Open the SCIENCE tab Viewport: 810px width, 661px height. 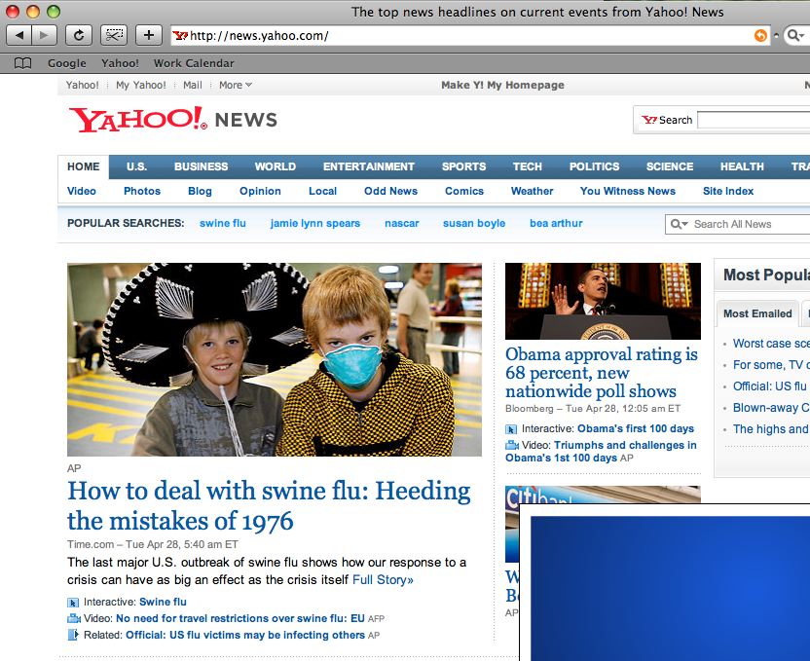coord(670,166)
